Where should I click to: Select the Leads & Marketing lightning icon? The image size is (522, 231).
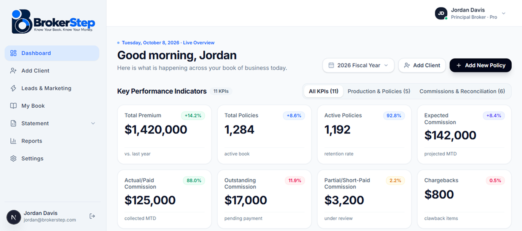[x=13, y=88]
